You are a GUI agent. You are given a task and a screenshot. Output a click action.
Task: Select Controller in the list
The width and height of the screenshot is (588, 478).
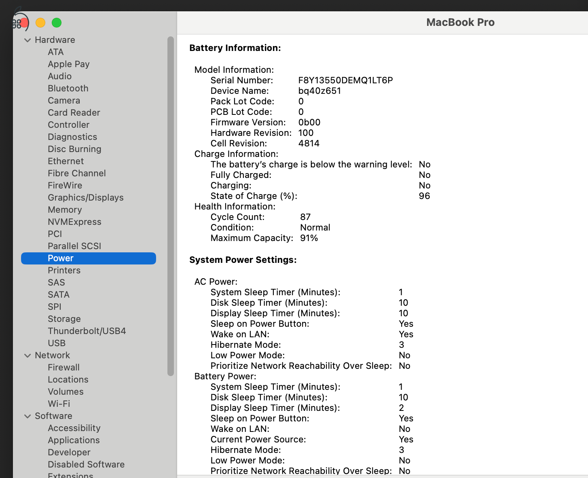point(69,125)
